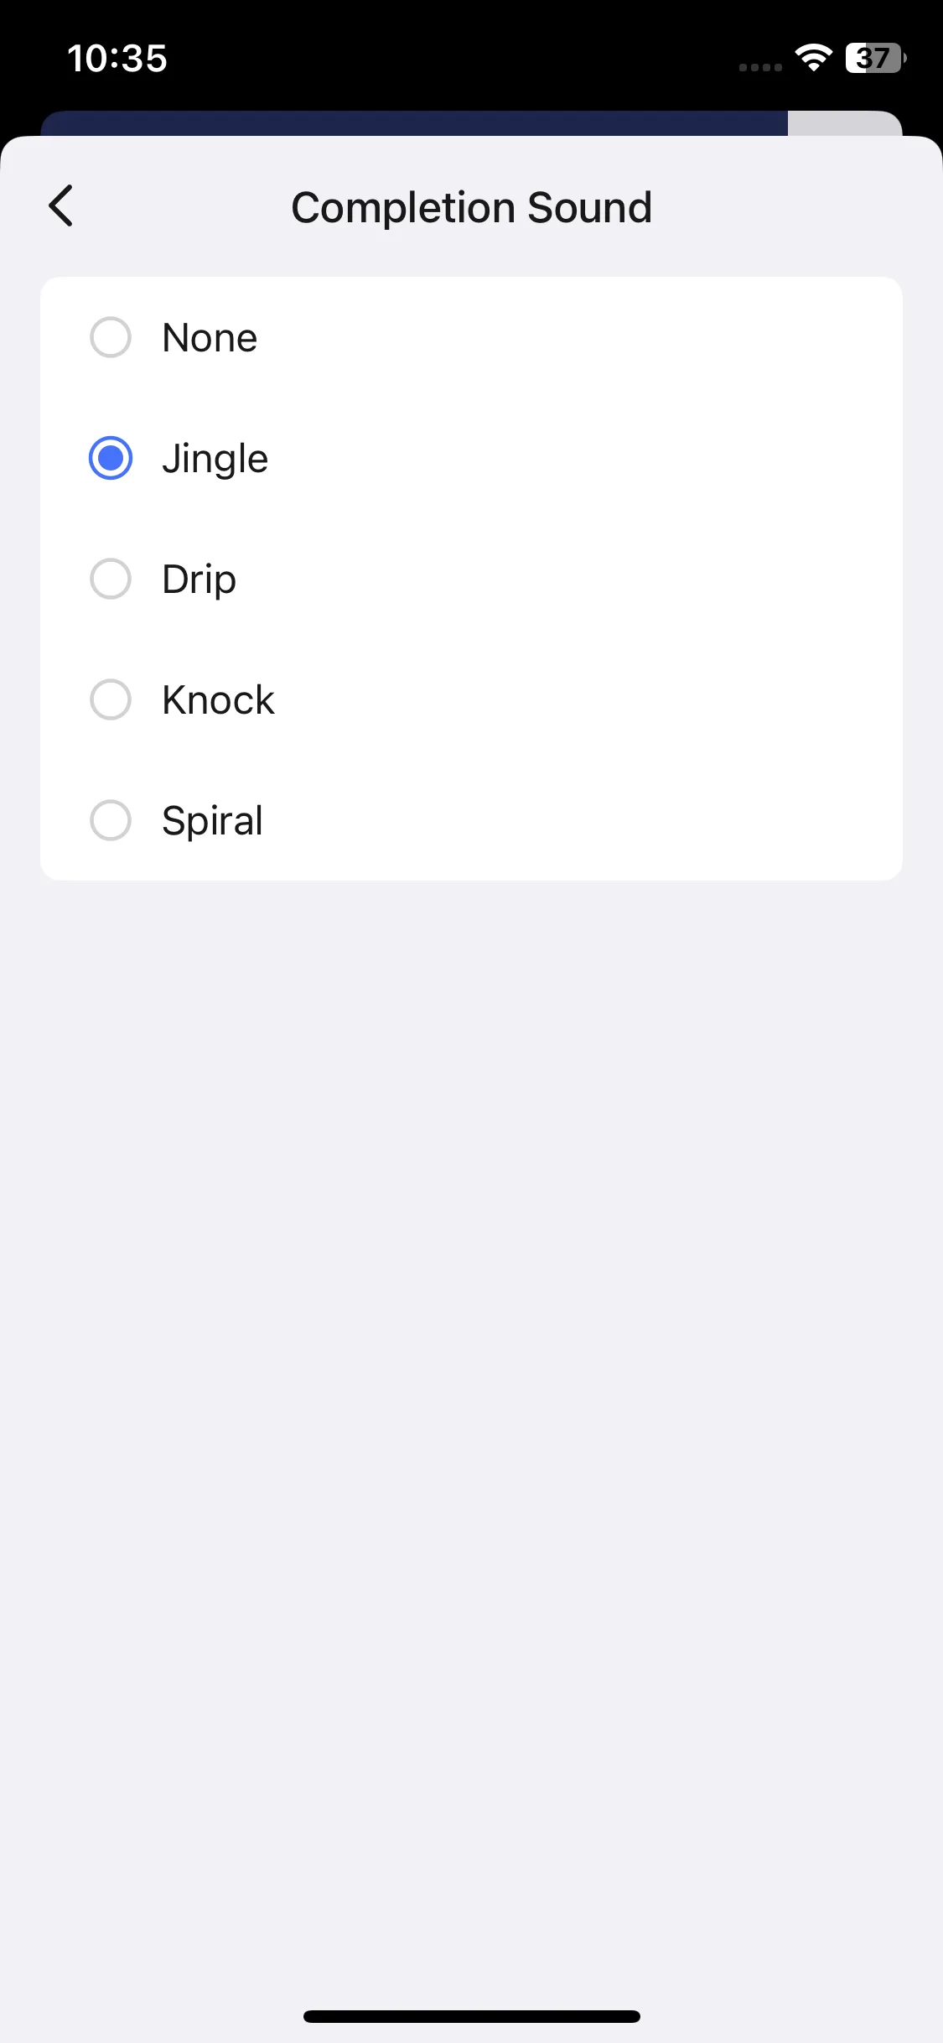Image resolution: width=943 pixels, height=2043 pixels.
Task: Click the Completion Sound title
Action: click(x=471, y=207)
